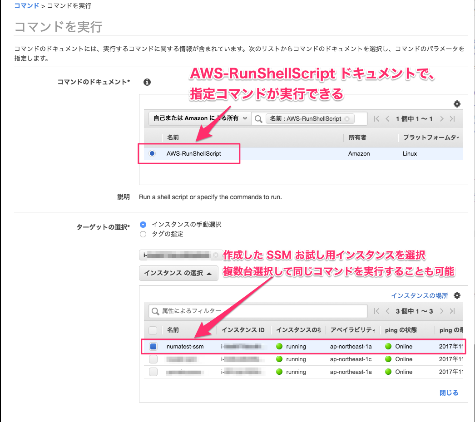475x422 pixels.
Task: Go to last page of documents
Action: pyautogui.click(x=452, y=119)
